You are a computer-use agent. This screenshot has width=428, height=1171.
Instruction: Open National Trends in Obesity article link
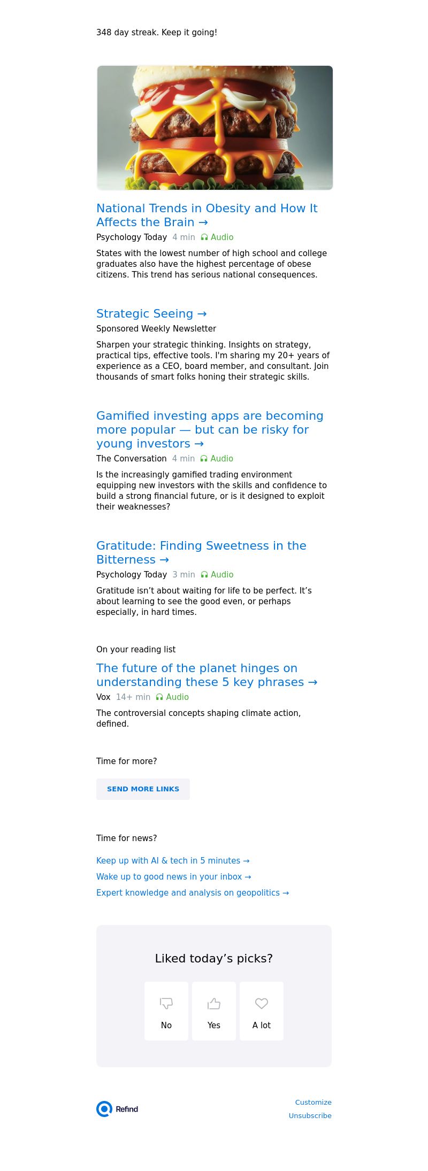click(x=207, y=215)
